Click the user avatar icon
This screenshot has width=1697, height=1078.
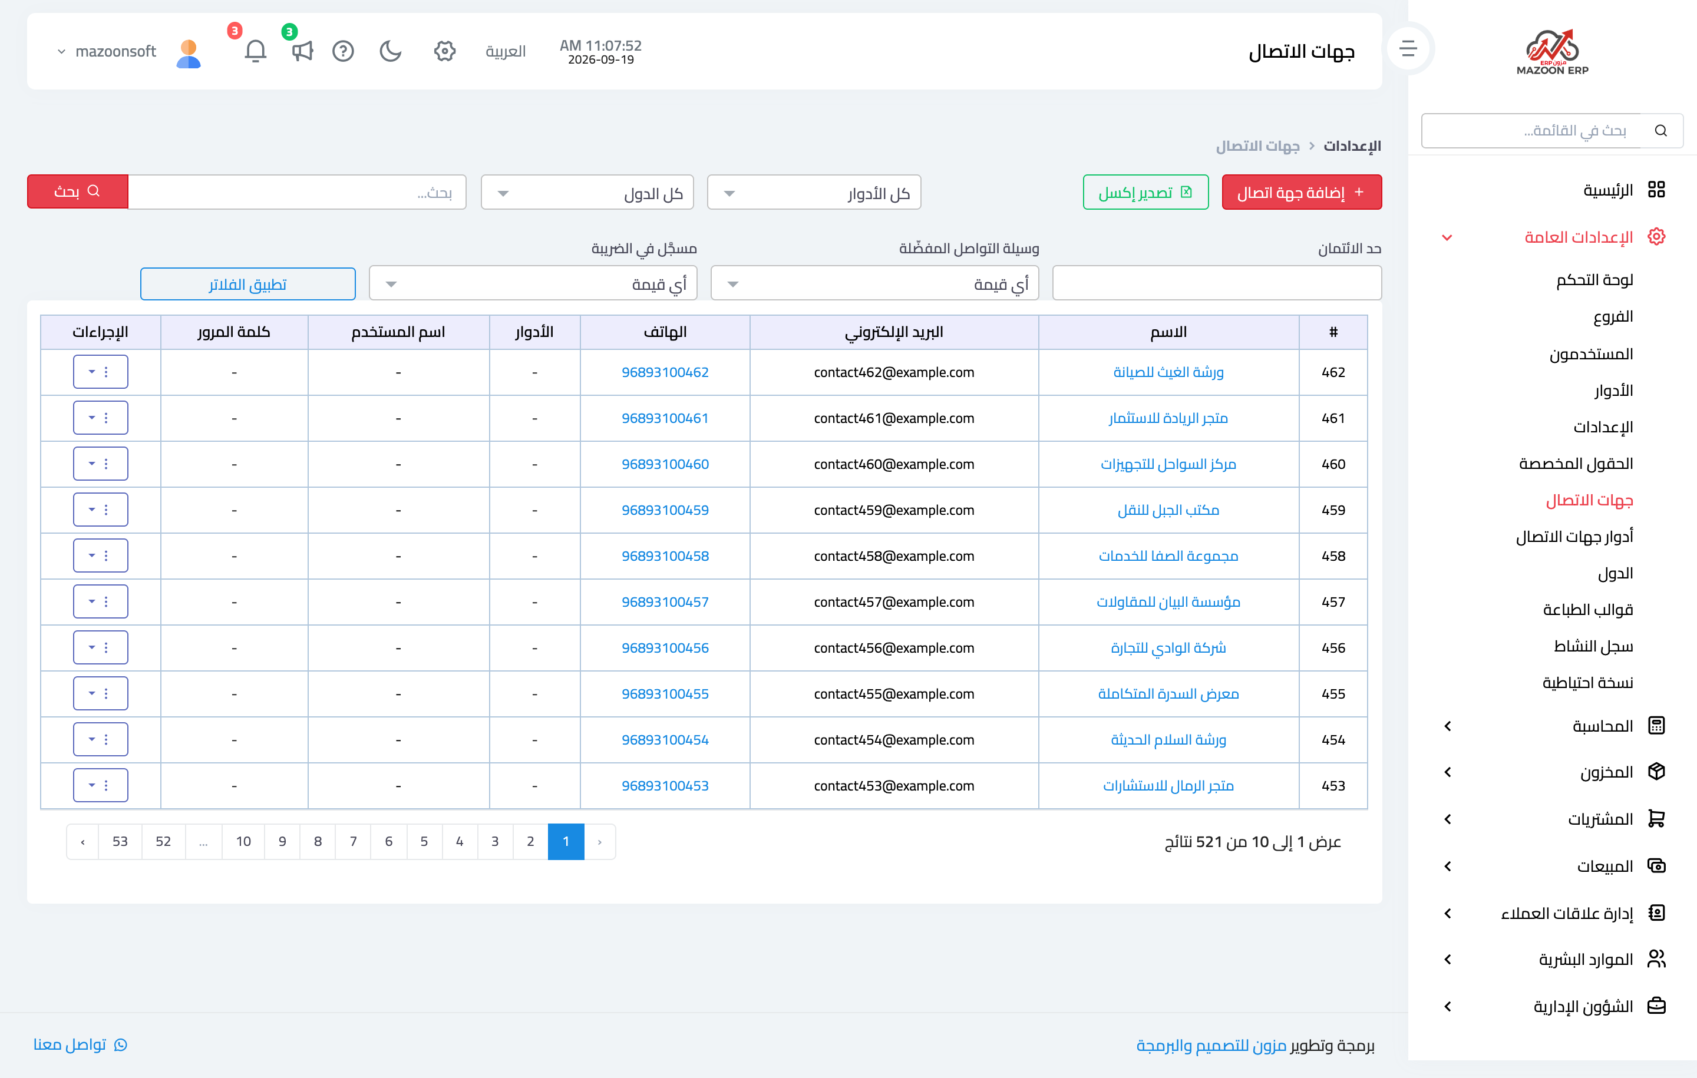point(188,53)
